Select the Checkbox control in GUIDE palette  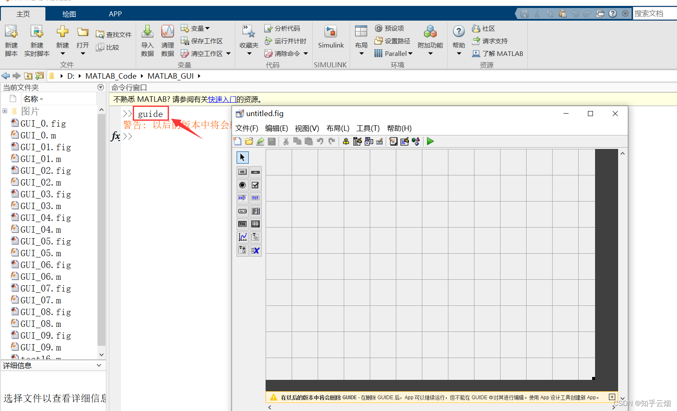(x=255, y=185)
